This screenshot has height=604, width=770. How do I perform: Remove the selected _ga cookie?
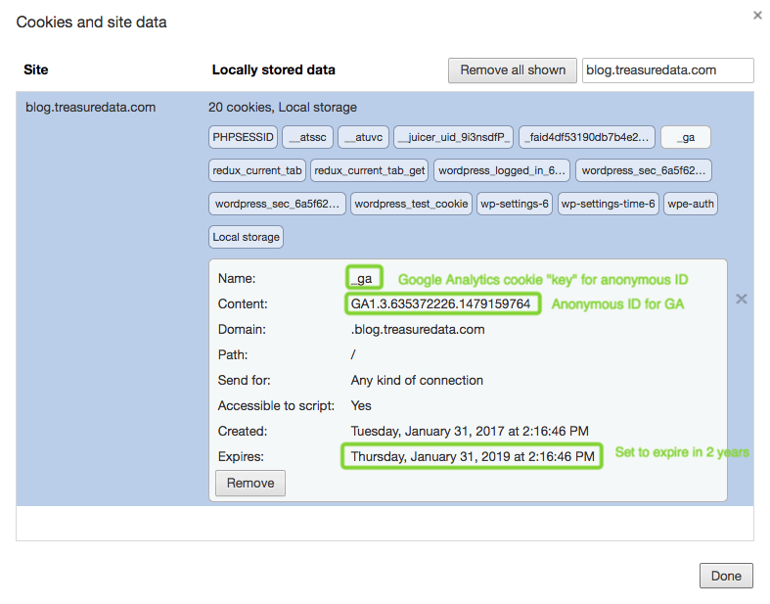(x=250, y=483)
